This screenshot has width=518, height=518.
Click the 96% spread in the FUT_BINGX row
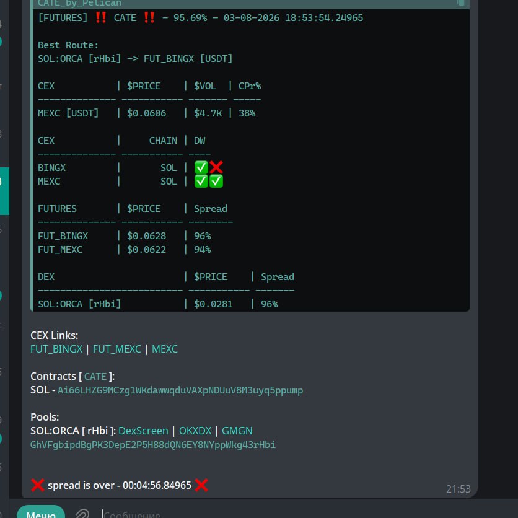pyautogui.click(x=202, y=236)
